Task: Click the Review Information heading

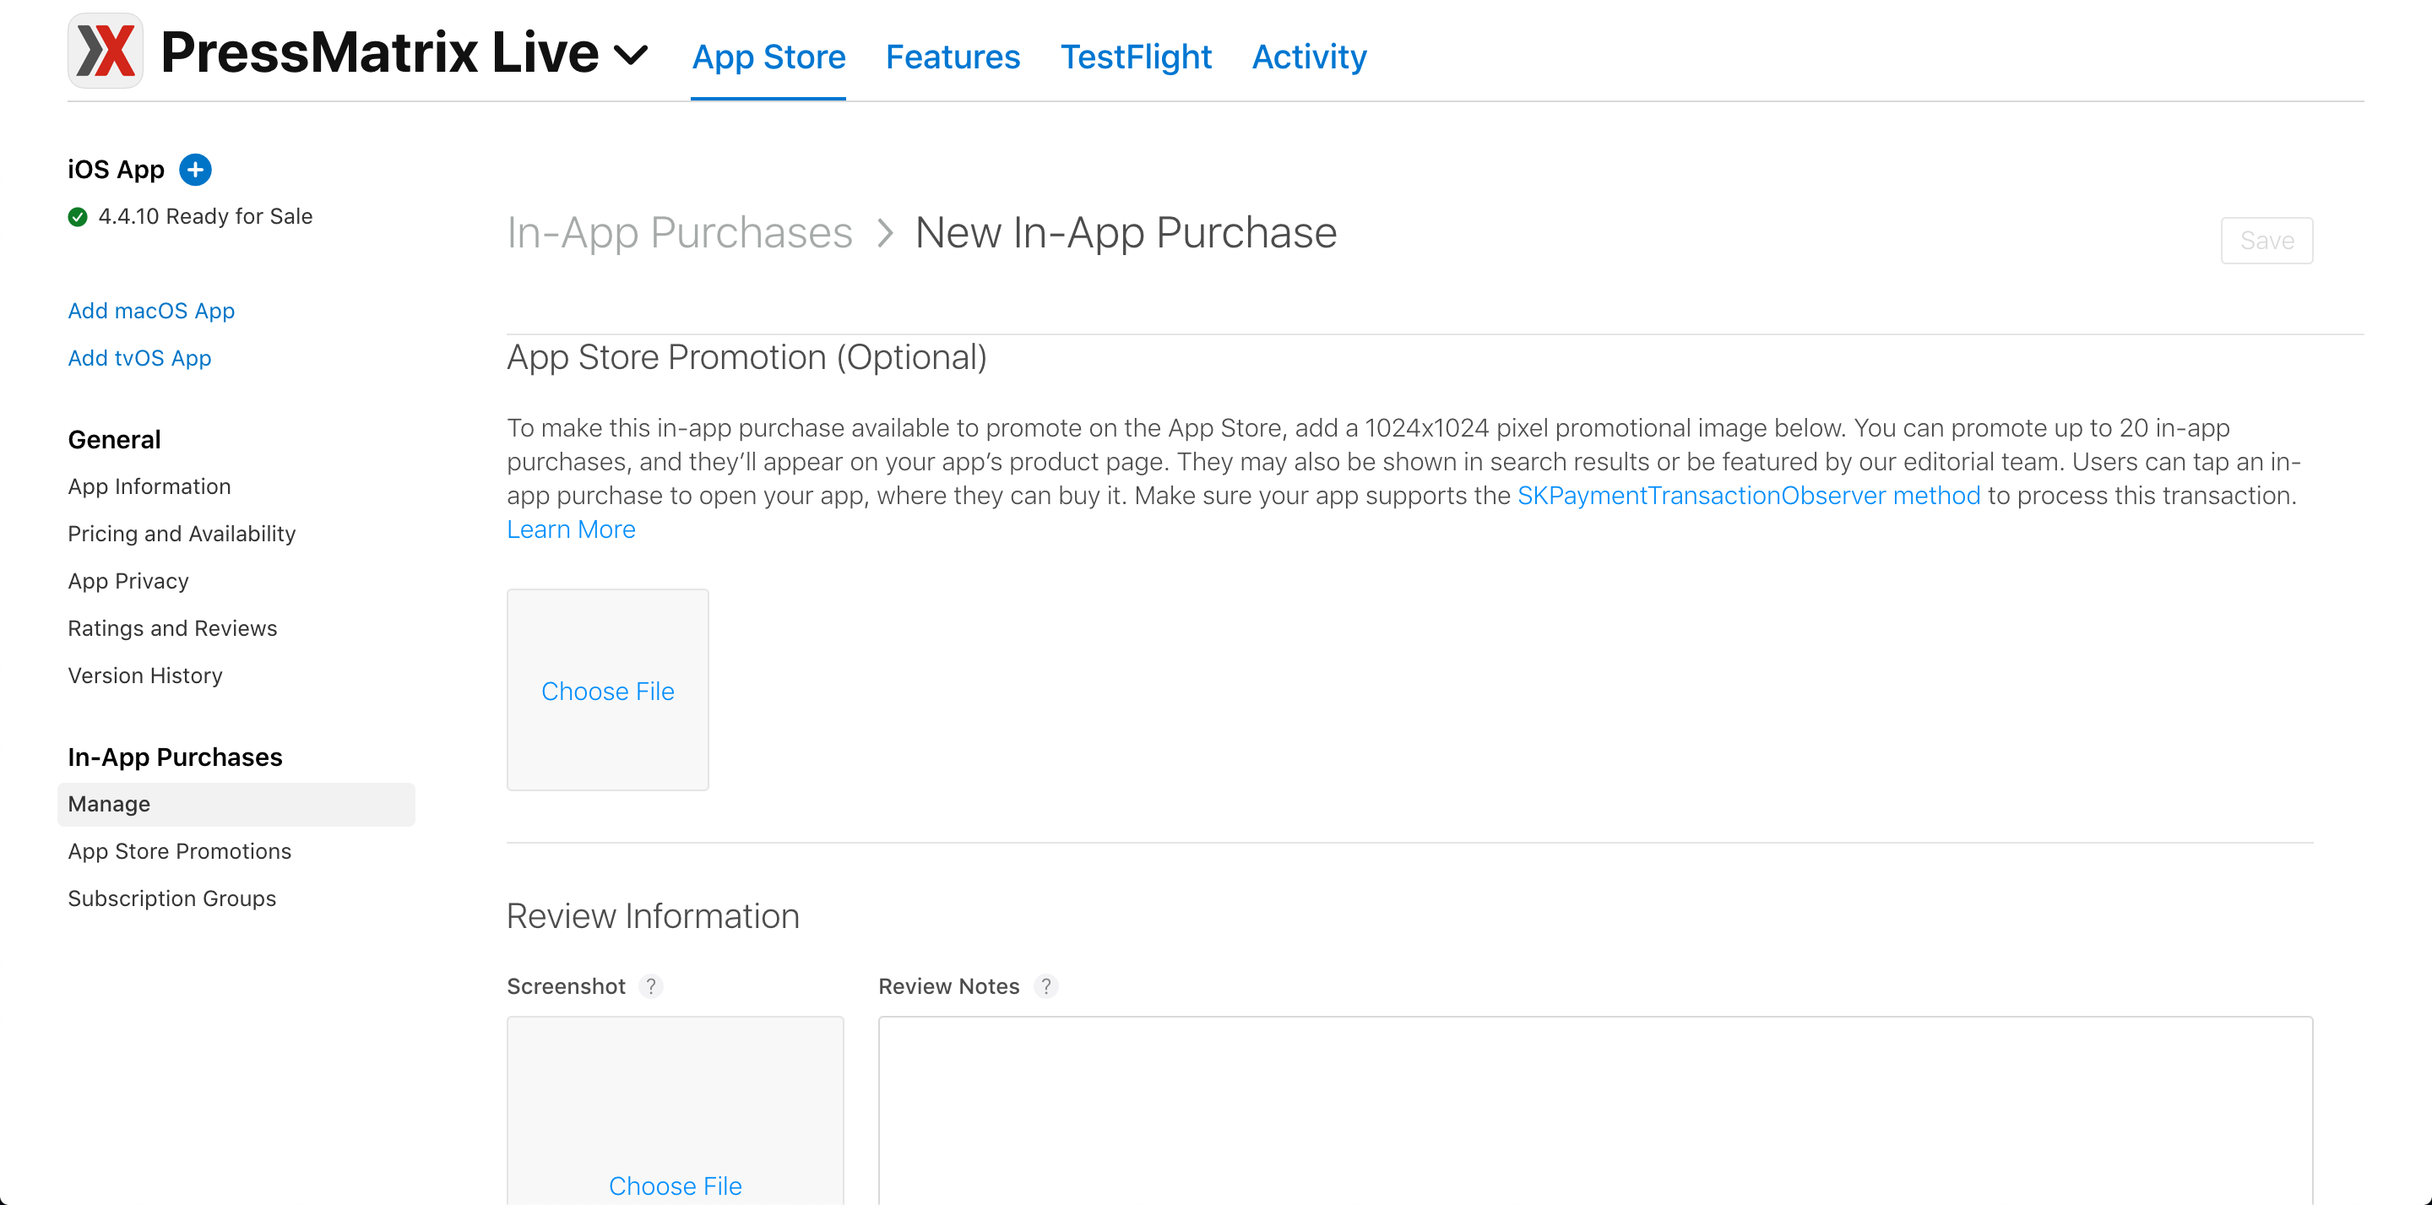Action: tap(654, 916)
